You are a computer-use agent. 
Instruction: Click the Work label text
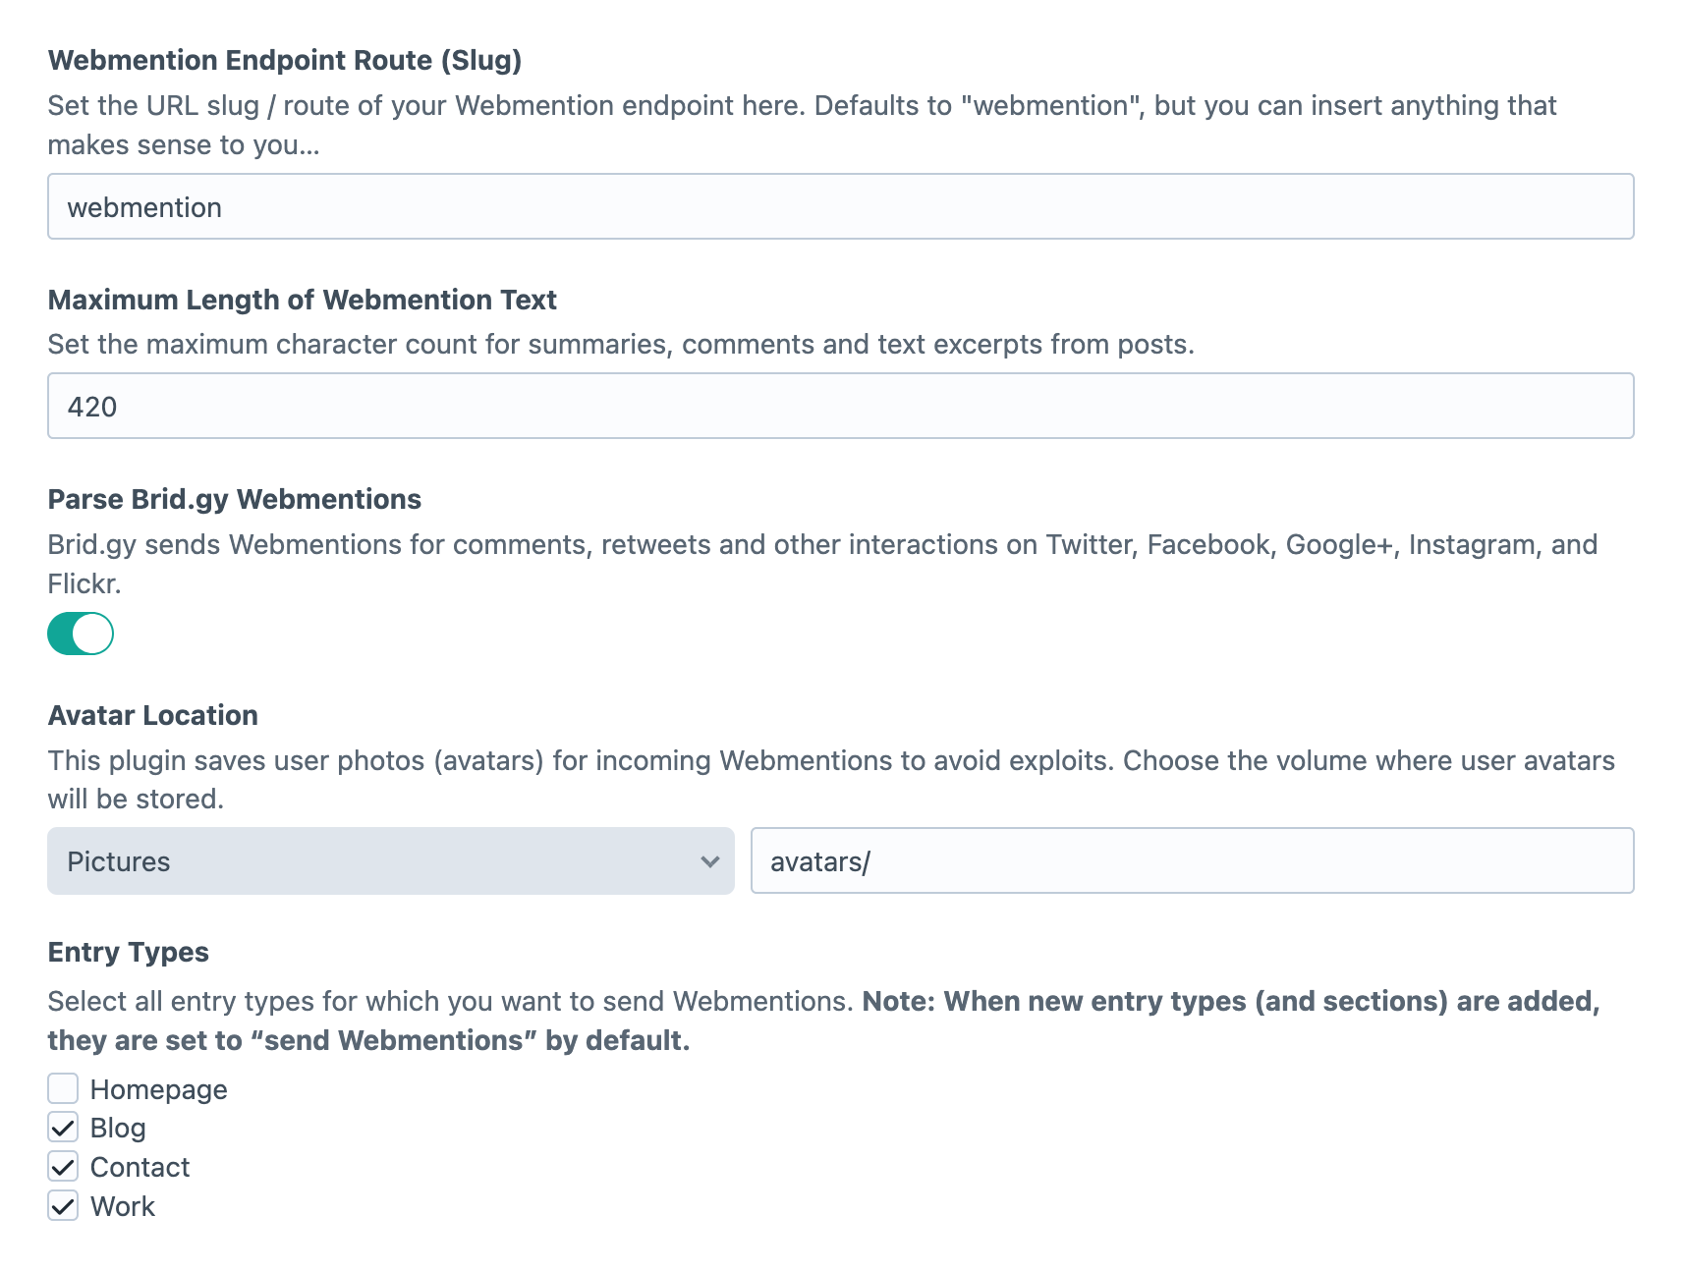(123, 1207)
